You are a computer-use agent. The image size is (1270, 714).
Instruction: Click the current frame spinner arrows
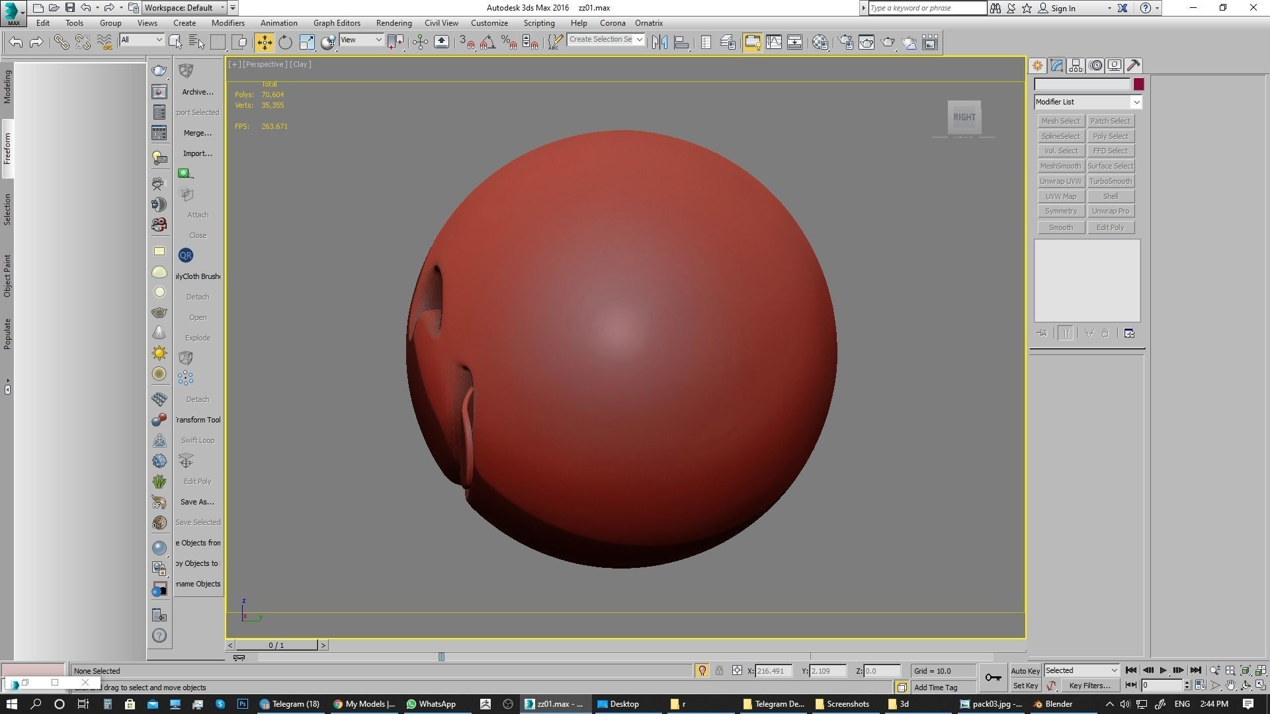point(1187,686)
